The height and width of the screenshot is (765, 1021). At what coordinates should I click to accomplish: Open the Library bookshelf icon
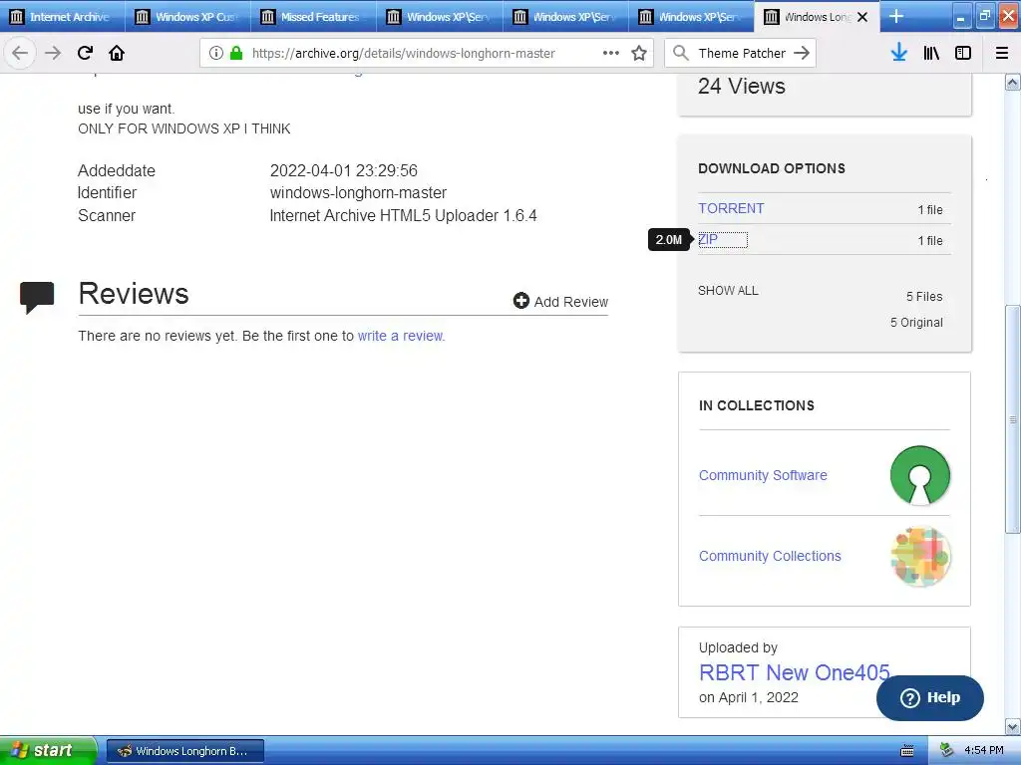pyautogui.click(x=931, y=53)
